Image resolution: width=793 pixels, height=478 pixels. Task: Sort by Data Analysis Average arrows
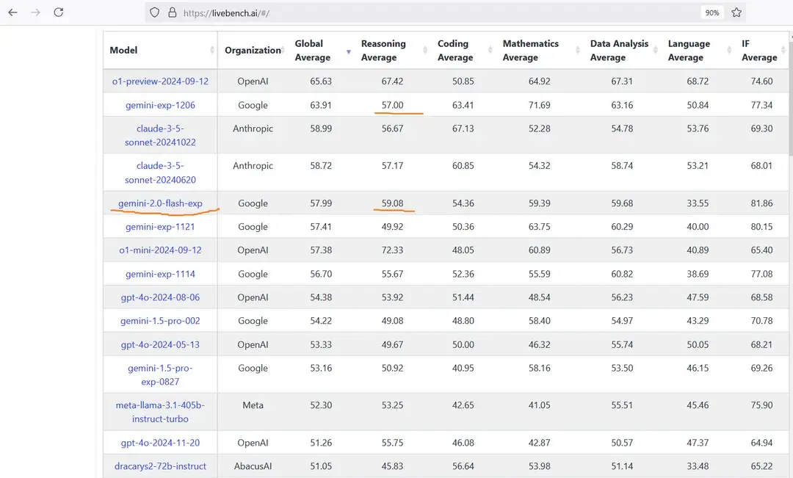[x=656, y=50]
